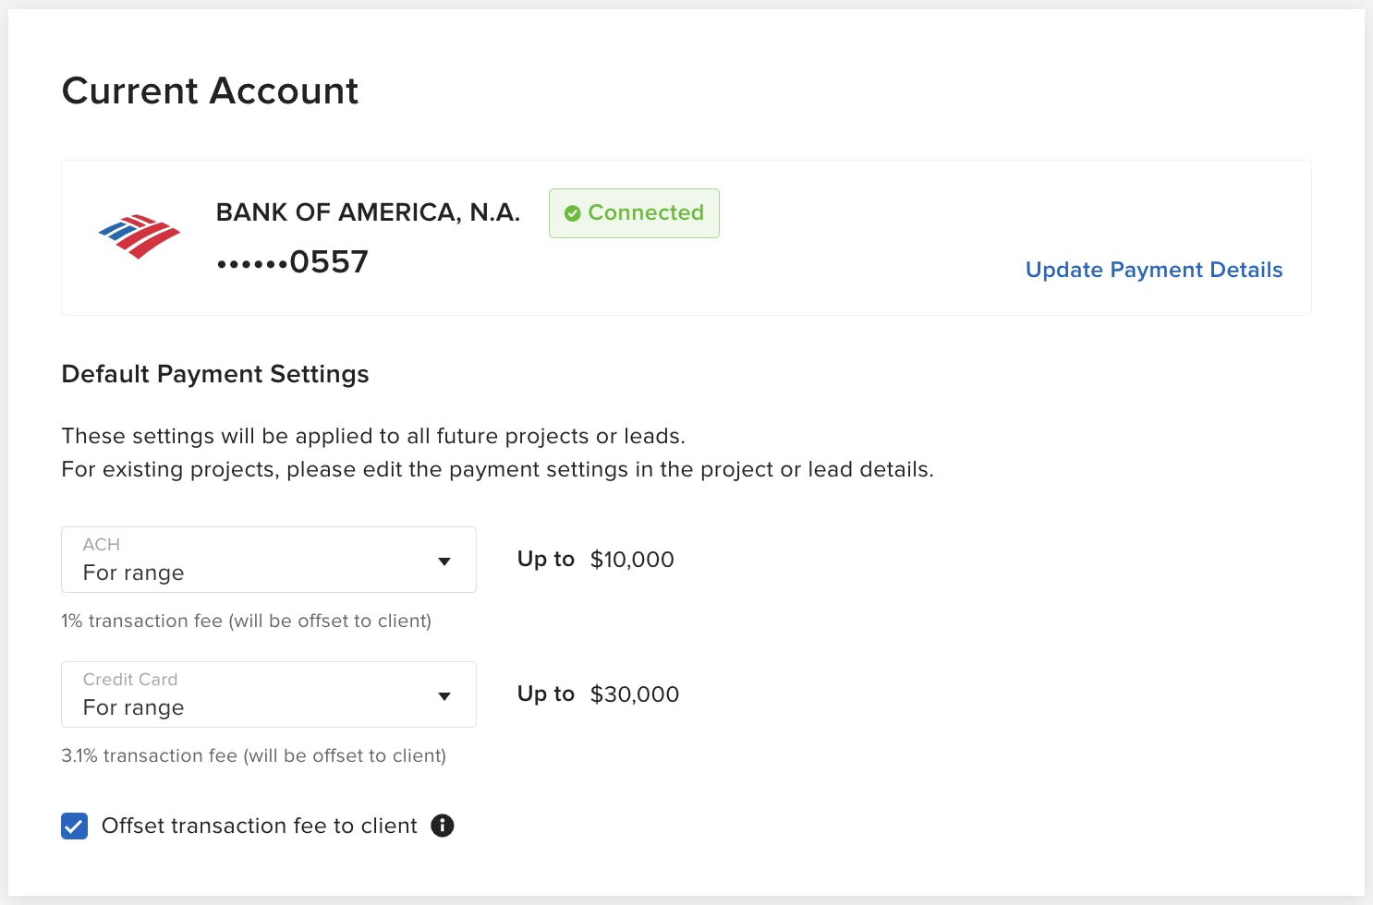Open the Credit Card payment range selector

pyautogui.click(x=268, y=694)
